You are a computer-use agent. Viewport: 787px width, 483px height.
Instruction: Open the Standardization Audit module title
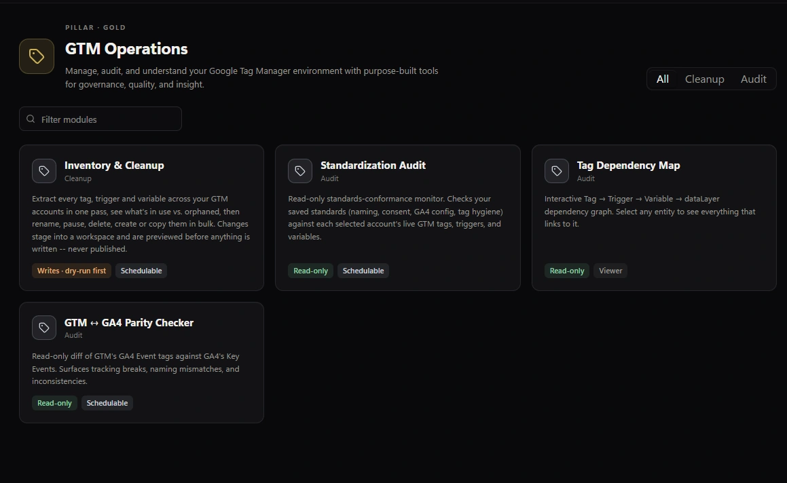coord(373,166)
